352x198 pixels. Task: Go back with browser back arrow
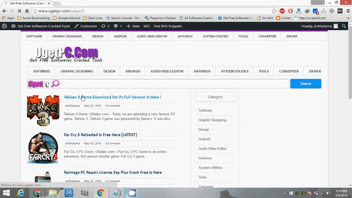tap(4, 11)
